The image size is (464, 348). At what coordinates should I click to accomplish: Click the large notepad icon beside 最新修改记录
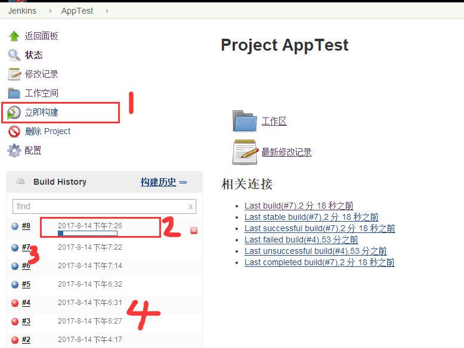coord(245,152)
